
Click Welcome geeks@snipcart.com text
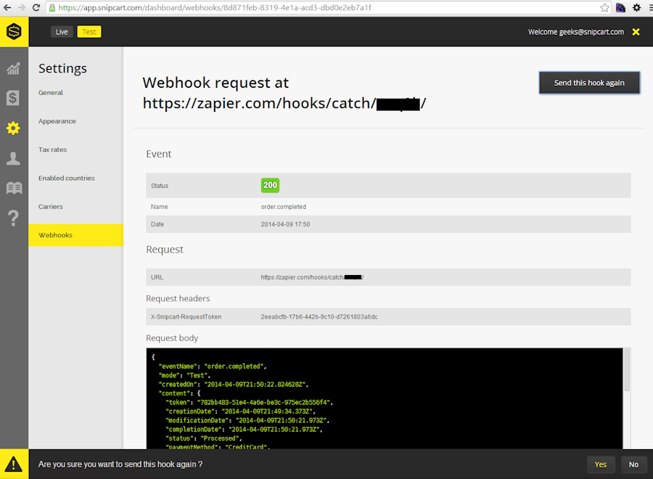[x=576, y=32]
